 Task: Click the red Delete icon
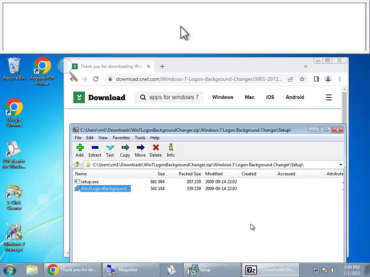(x=156, y=150)
